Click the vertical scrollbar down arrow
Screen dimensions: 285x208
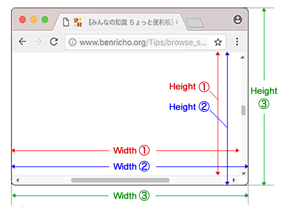(244, 174)
